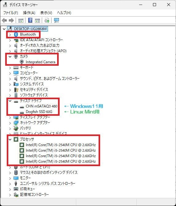The width and height of the screenshot is (176, 206).
Task: Expand the 印刷キュー category
Action: [x=10, y=189]
